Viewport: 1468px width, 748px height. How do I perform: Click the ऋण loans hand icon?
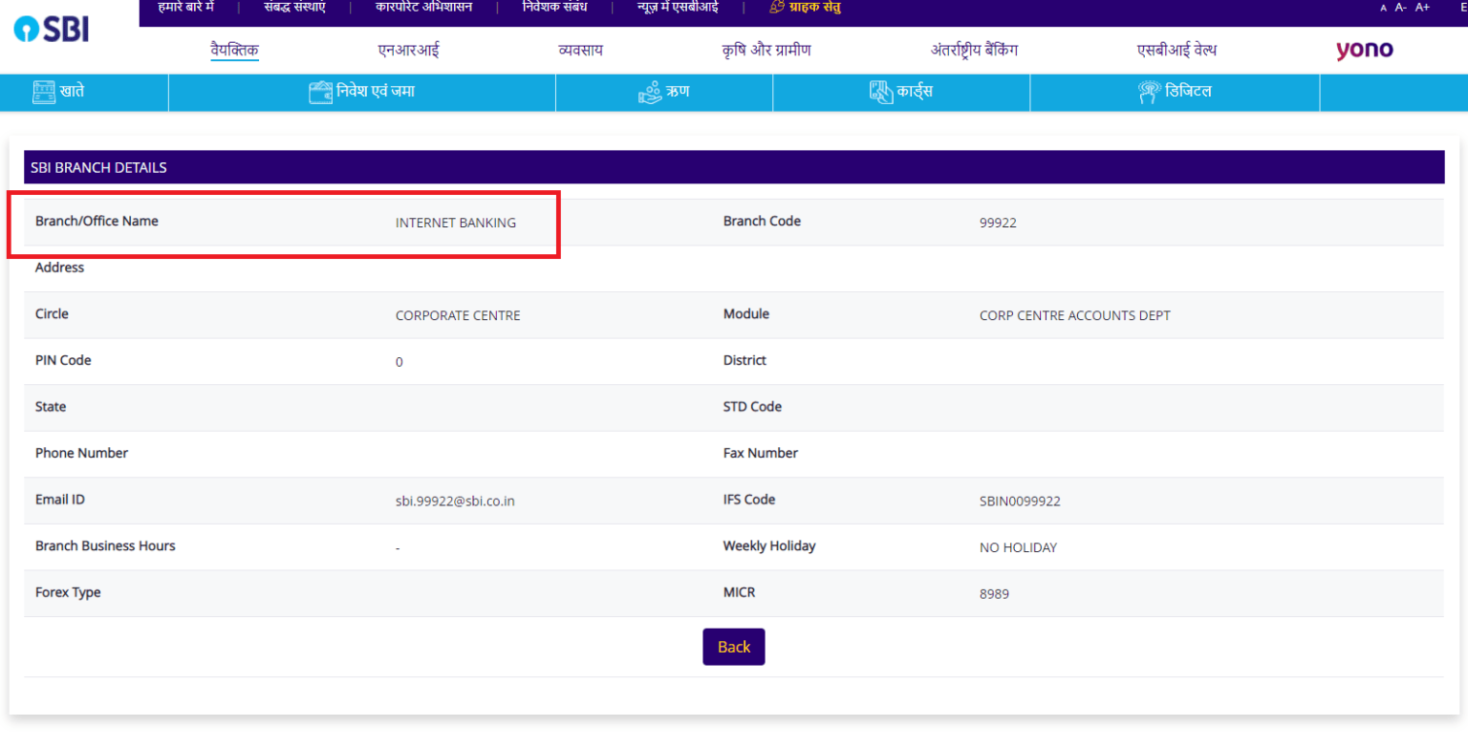[x=650, y=92]
